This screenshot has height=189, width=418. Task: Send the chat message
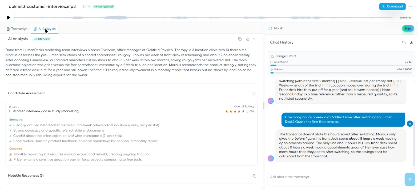(x=410, y=179)
